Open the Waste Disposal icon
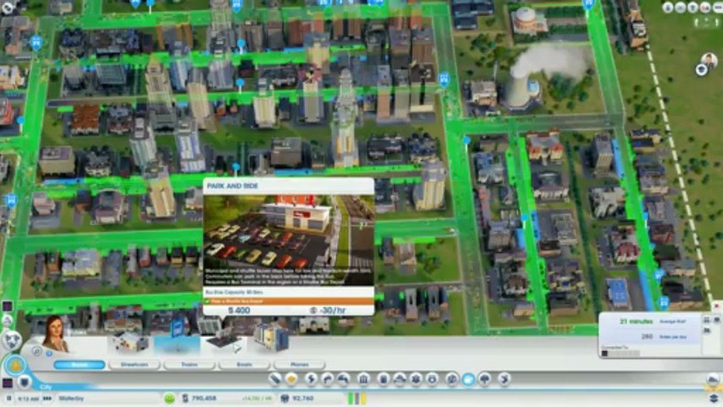The width and height of the screenshot is (723, 407). [384, 379]
